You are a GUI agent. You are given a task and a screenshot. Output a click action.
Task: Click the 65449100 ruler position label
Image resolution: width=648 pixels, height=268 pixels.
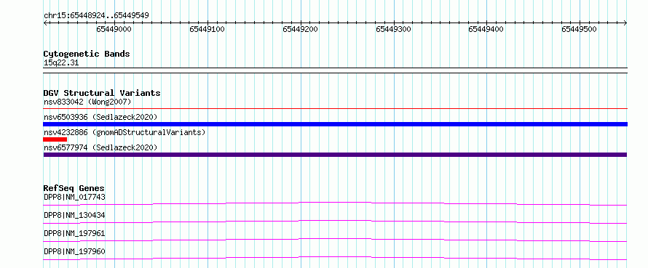click(207, 29)
